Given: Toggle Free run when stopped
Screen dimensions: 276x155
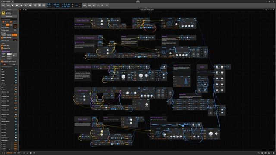Looking at the screenshot, I should pyautogui.click(x=2, y=62).
